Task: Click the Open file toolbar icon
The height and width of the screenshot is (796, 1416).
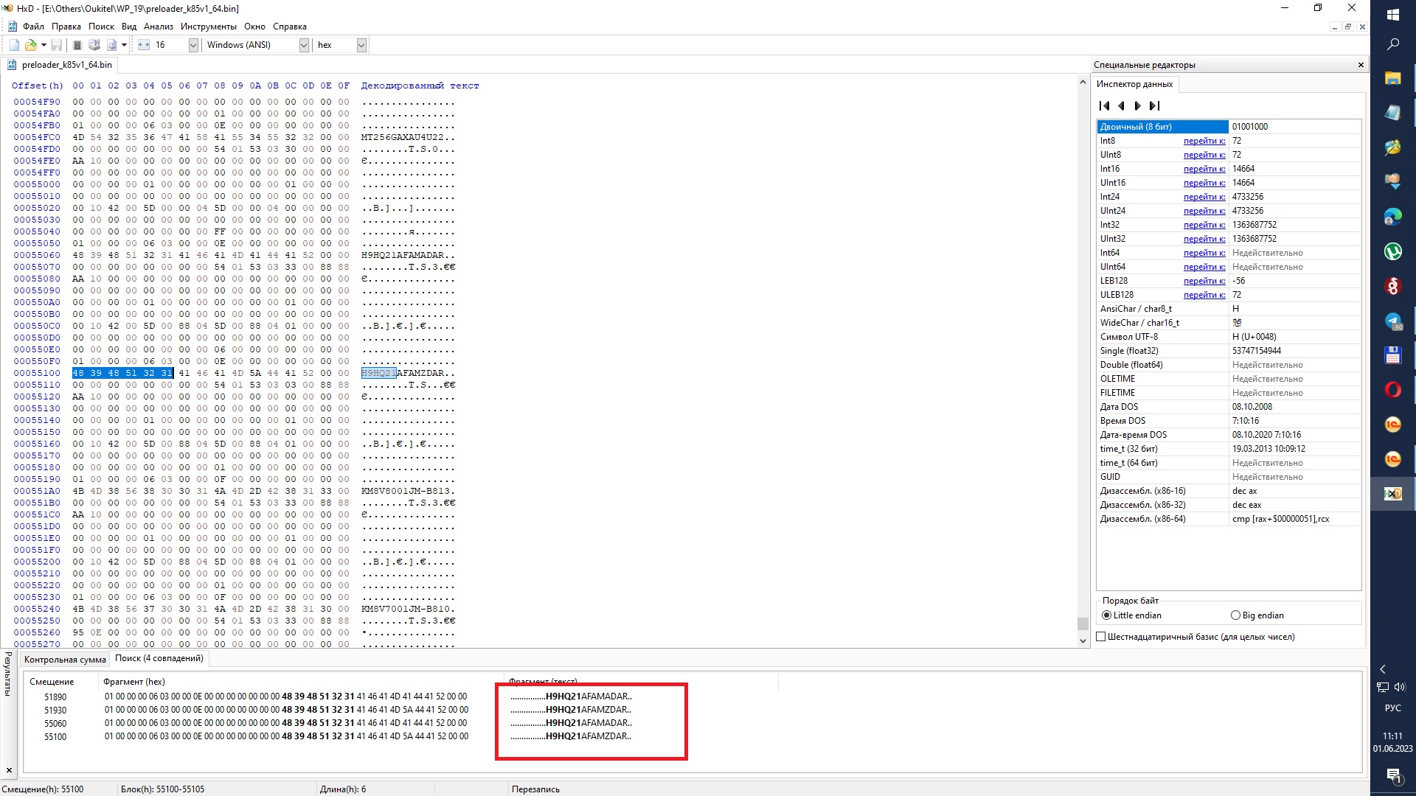Action: click(x=30, y=45)
